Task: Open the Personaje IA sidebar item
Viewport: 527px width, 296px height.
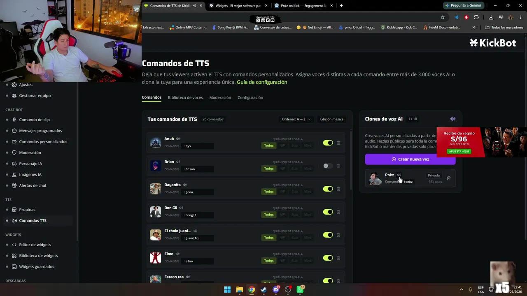Action: coord(30,164)
